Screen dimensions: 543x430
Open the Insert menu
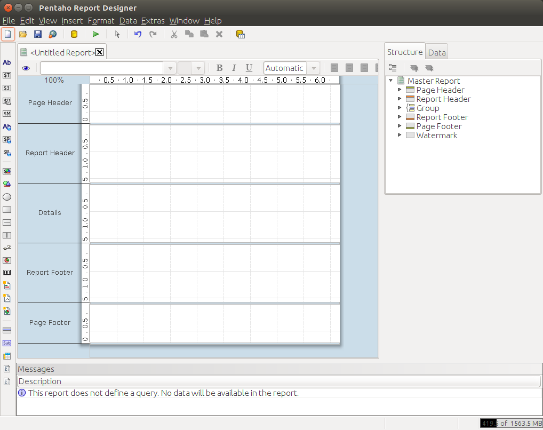coord(72,21)
